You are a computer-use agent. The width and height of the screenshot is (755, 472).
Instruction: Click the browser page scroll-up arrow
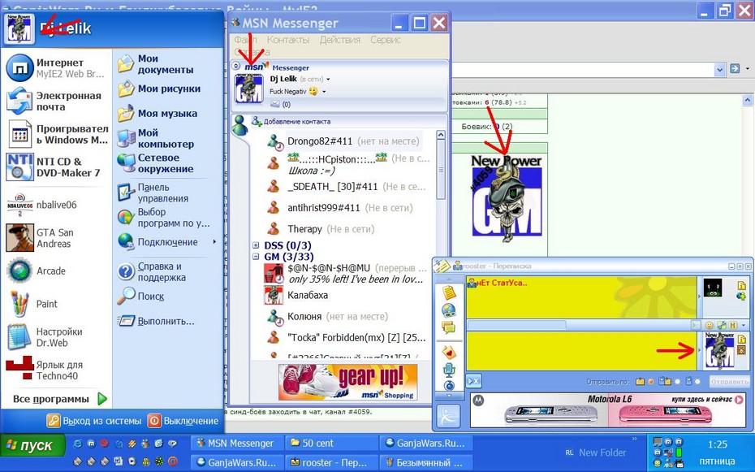tap(748, 100)
